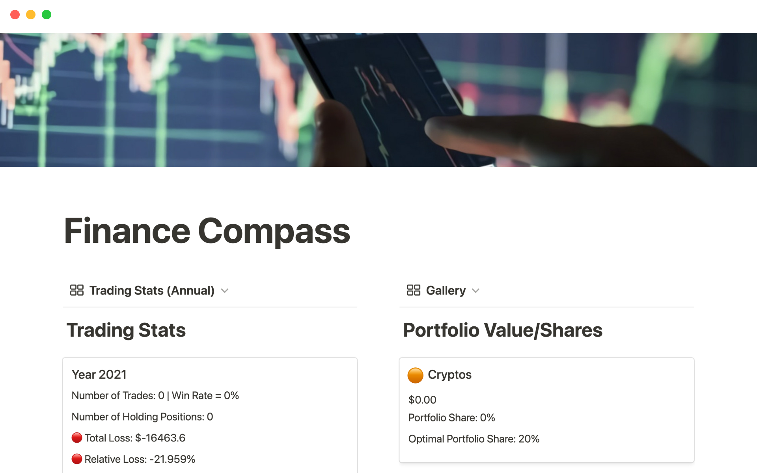Viewport: 757px width, 473px height.
Task: Click the Optimal Portfolio Share: 20% line
Action: pos(474,439)
